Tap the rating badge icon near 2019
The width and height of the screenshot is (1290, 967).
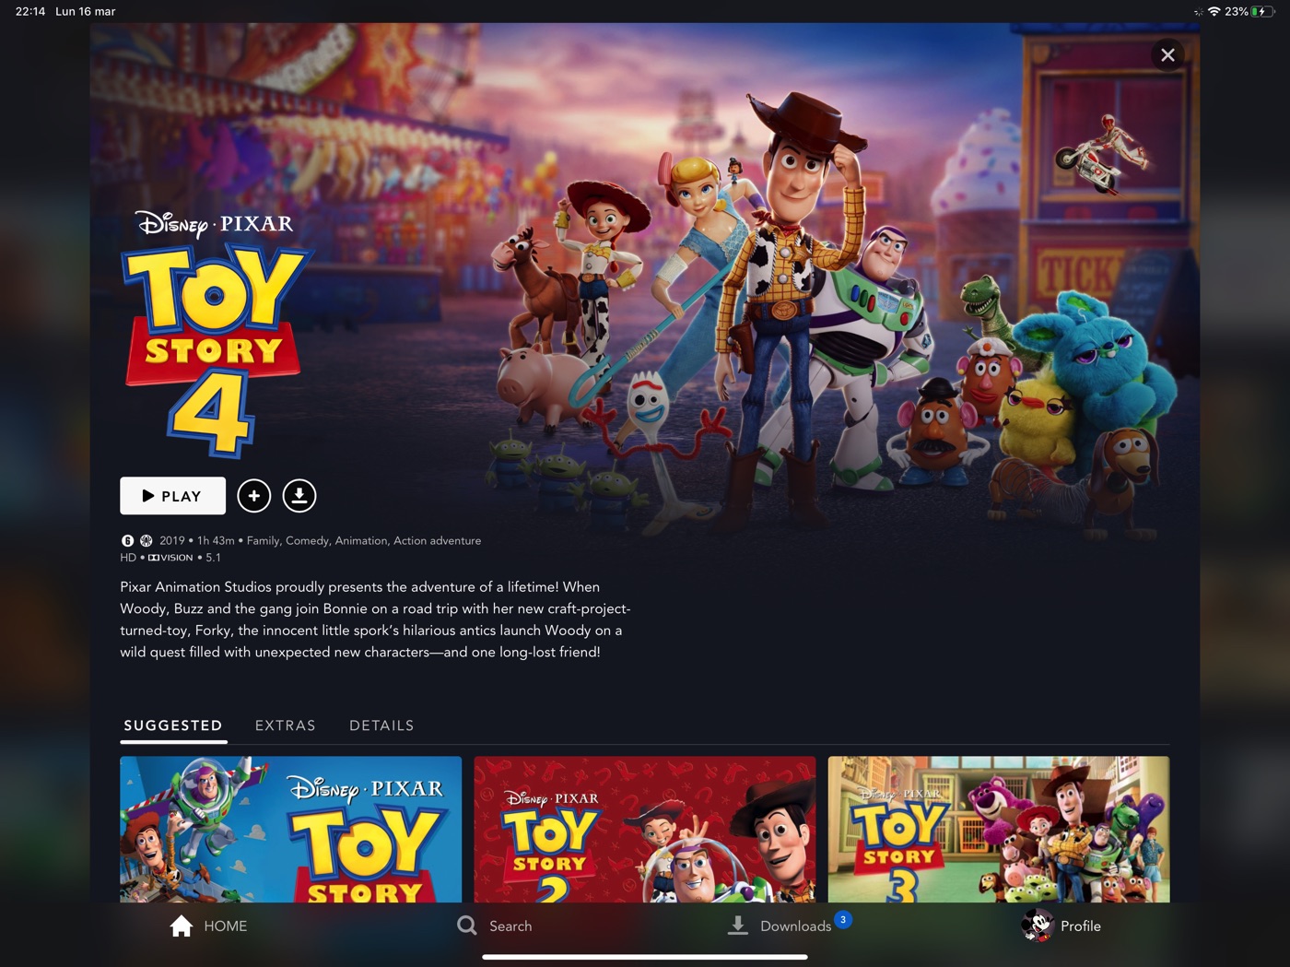pos(127,540)
